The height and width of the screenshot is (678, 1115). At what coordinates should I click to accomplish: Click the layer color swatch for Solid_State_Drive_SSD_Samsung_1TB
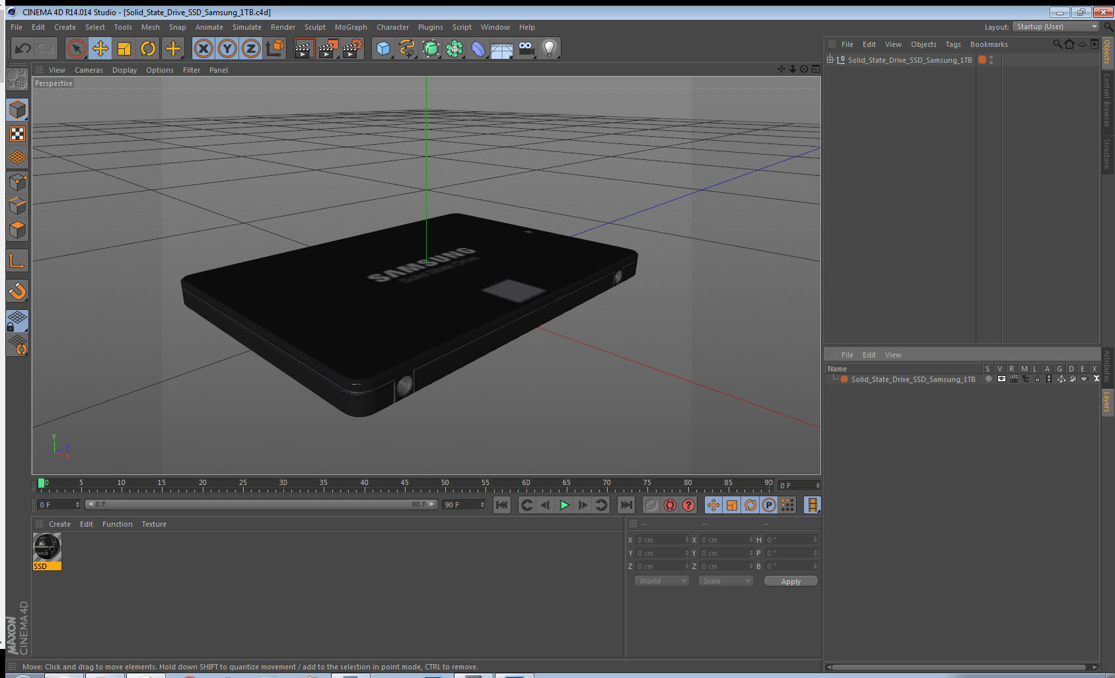point(844,379)
